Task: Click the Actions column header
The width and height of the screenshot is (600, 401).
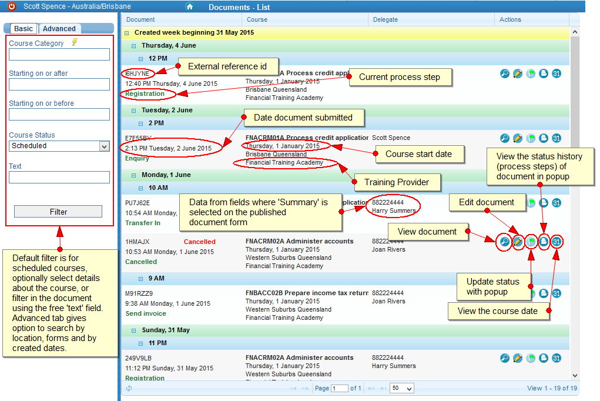Action: pyautogui.click(x=532, y=19)
